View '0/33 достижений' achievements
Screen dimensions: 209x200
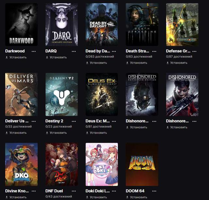[19, 127]
